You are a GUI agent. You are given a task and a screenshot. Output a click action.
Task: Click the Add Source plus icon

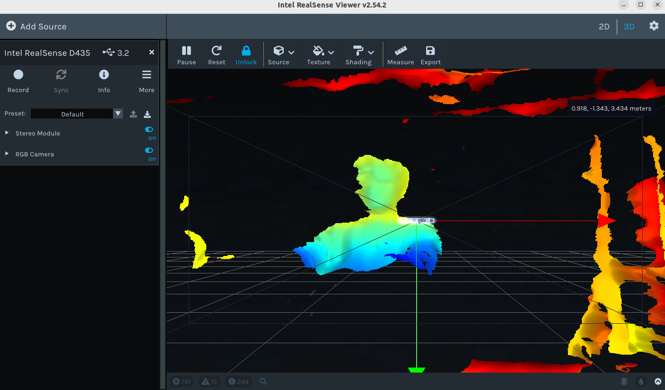(x=11, y=26)
